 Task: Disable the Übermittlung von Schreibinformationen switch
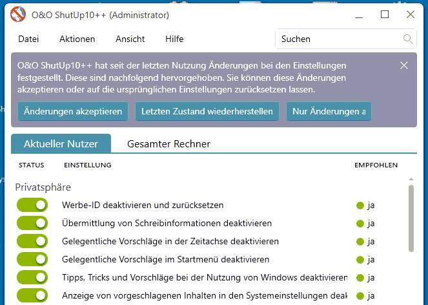point(32,223)
